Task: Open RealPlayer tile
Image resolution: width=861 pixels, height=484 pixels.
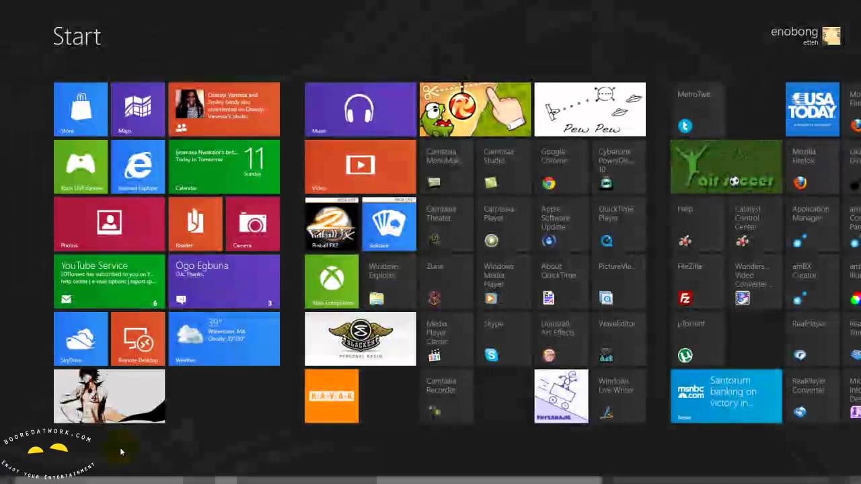Action: point(813,339)
